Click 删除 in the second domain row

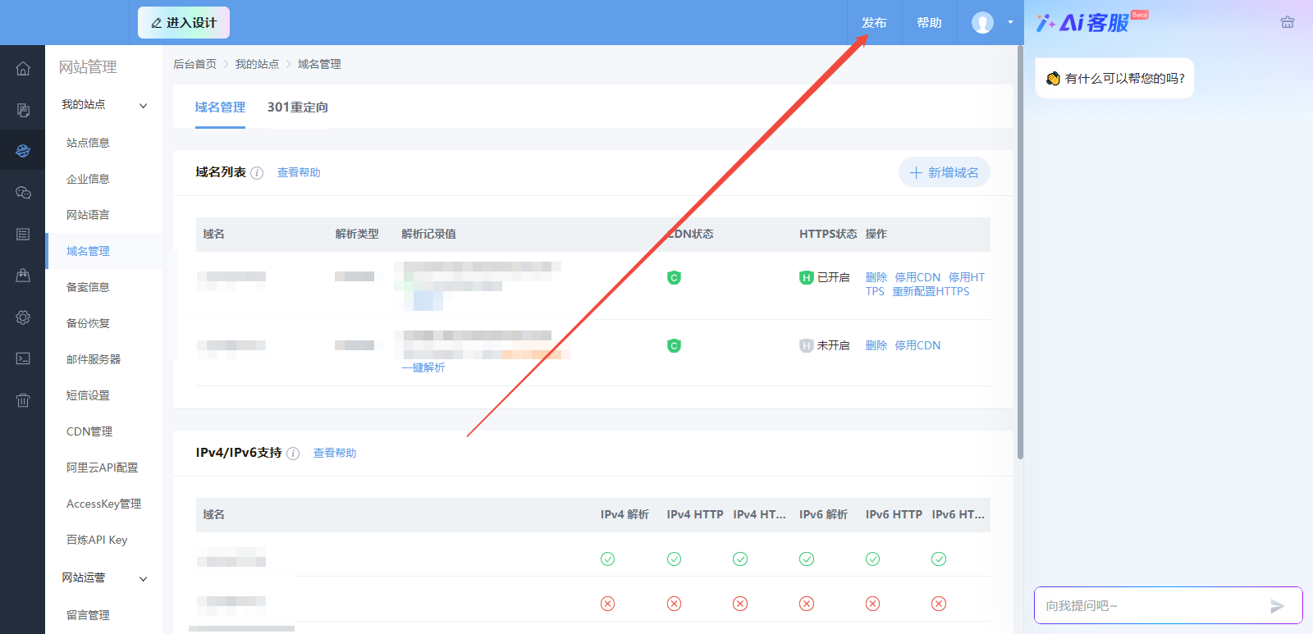coord(876,346)
